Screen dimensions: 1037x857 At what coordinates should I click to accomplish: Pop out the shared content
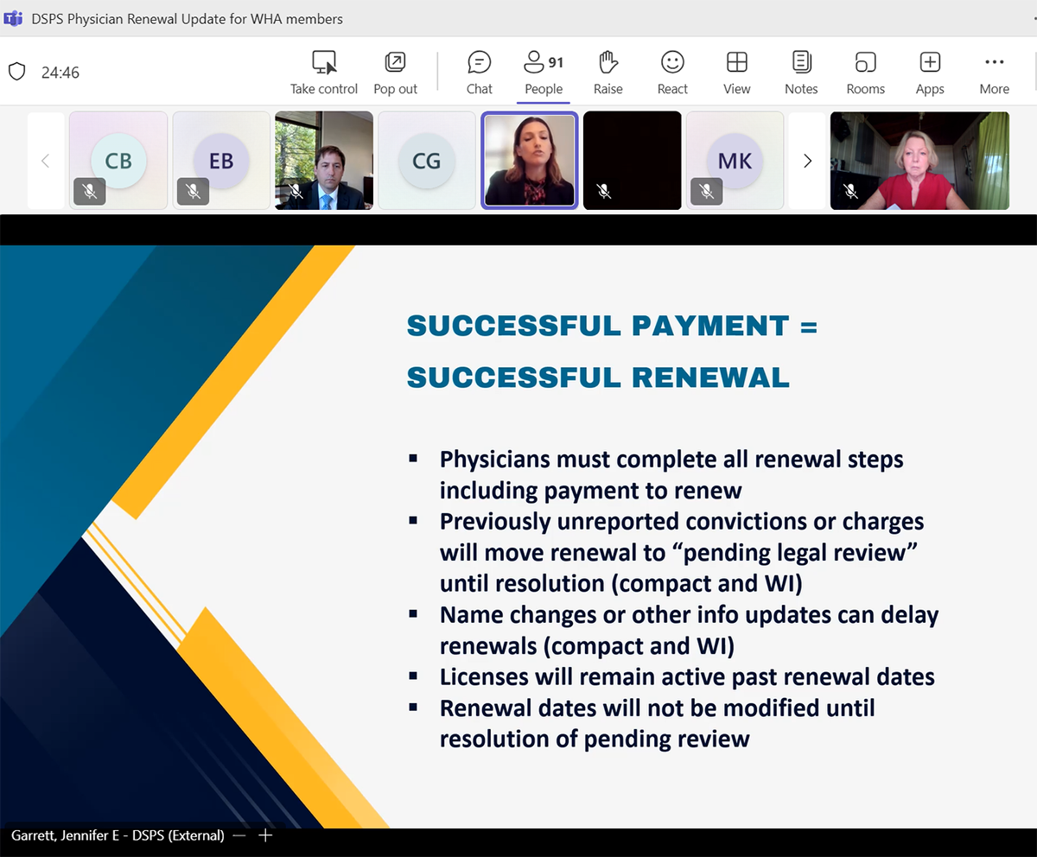395,64
